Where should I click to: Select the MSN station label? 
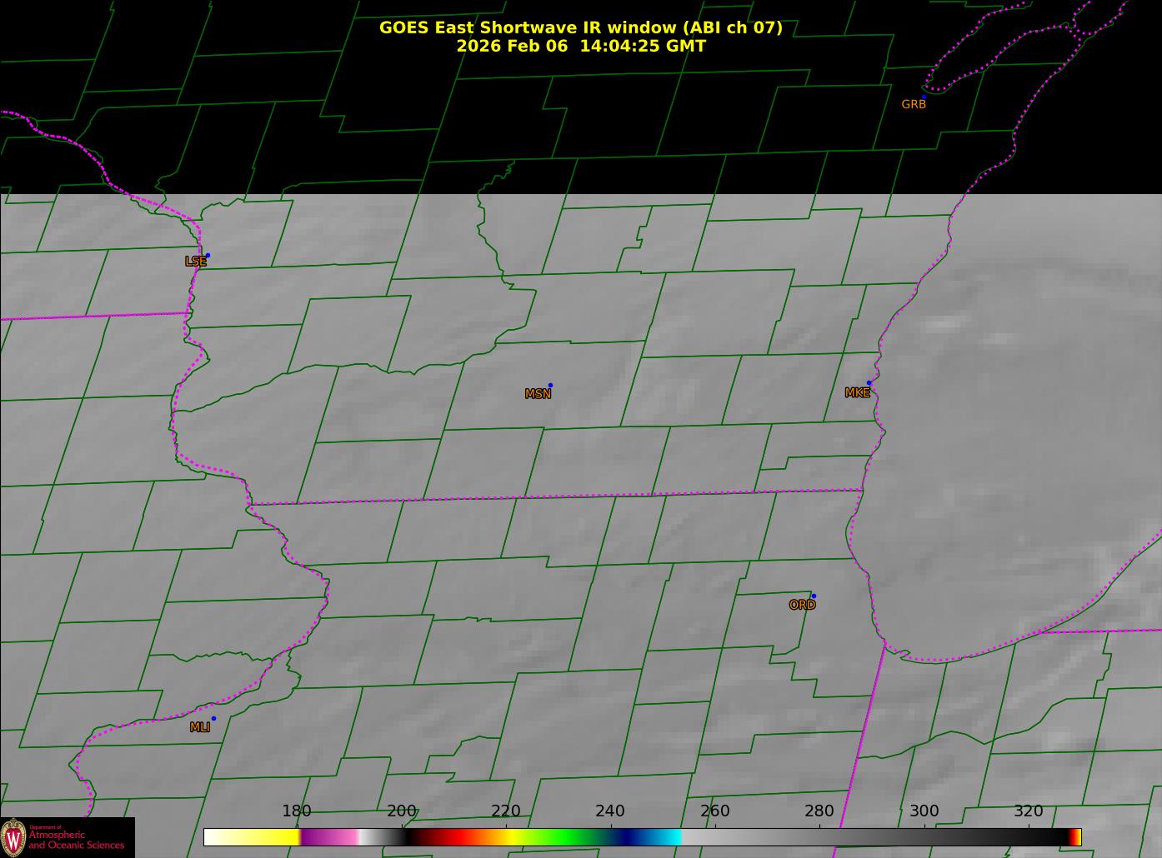538,394
